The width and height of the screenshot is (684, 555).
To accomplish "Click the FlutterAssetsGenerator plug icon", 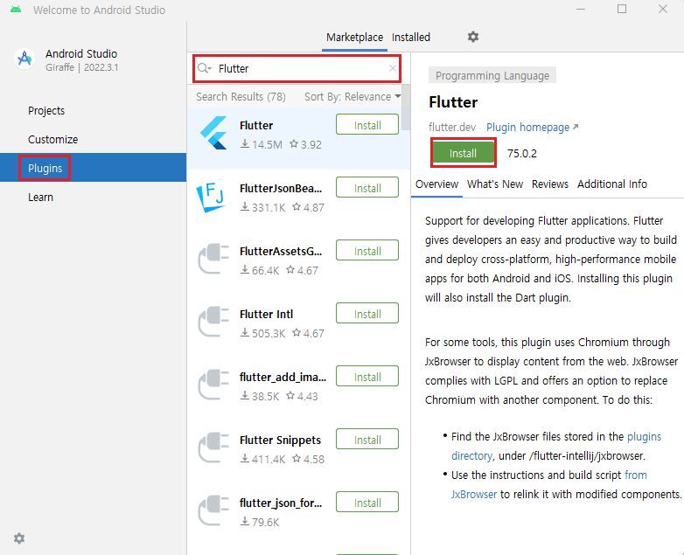I will (213, 259).
